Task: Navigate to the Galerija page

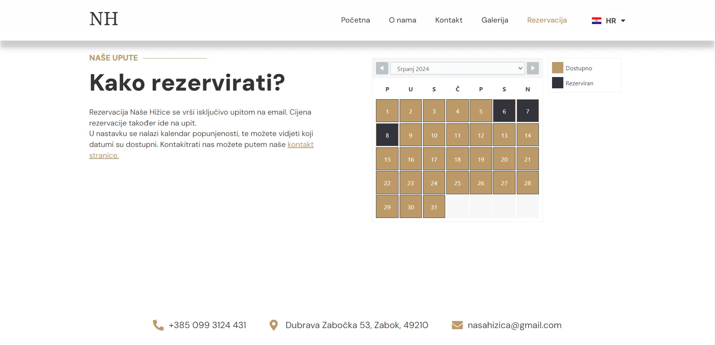Action: (494, 20)
